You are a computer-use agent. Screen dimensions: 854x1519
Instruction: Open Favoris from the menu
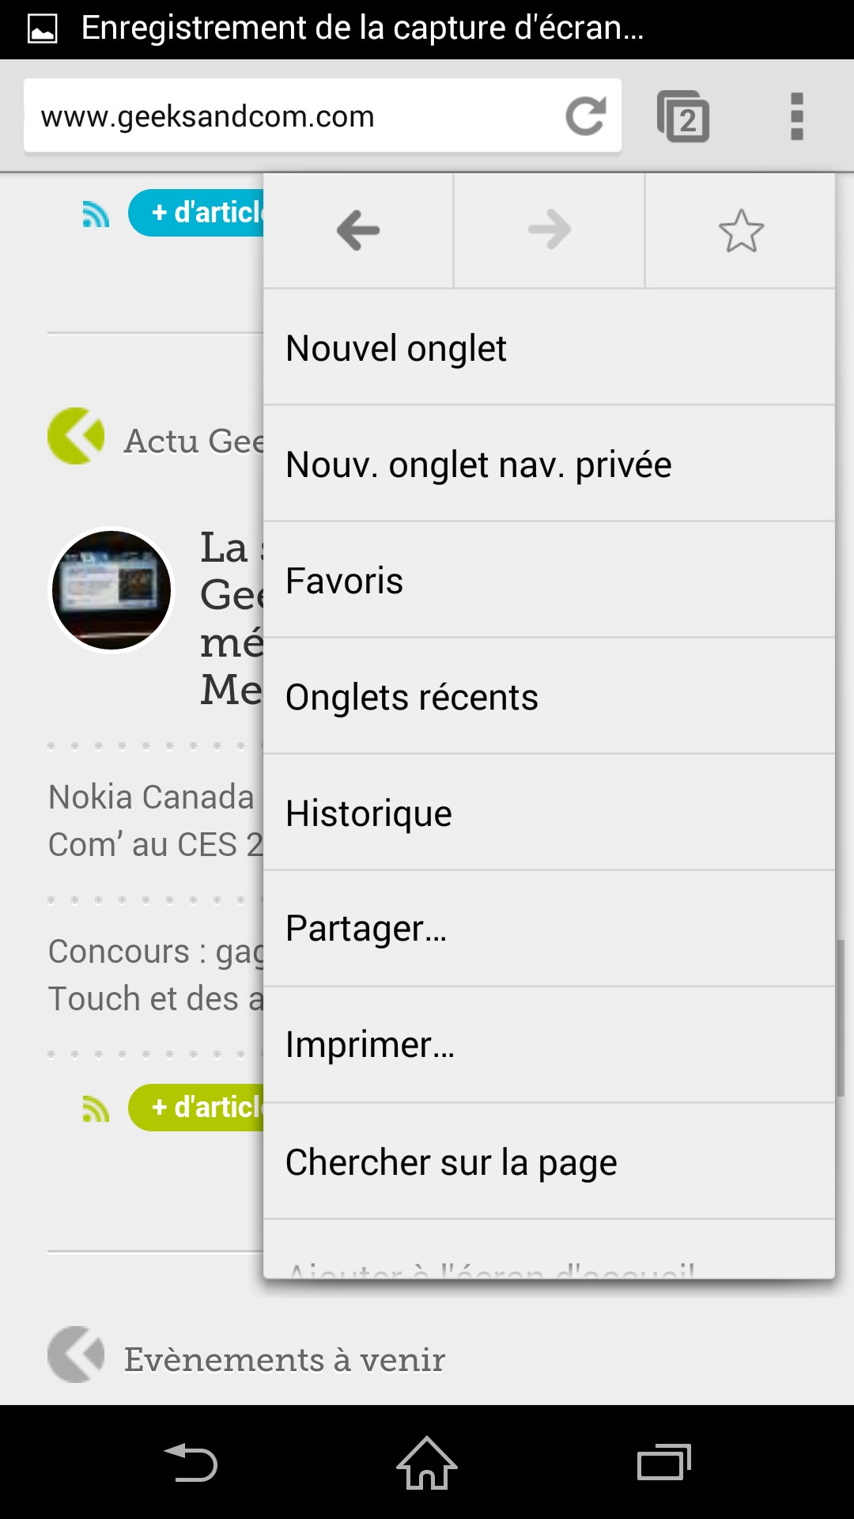(549, 581)
